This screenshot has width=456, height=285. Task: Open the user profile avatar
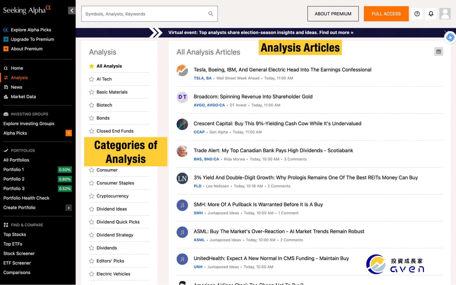click(x=445, y=14)
